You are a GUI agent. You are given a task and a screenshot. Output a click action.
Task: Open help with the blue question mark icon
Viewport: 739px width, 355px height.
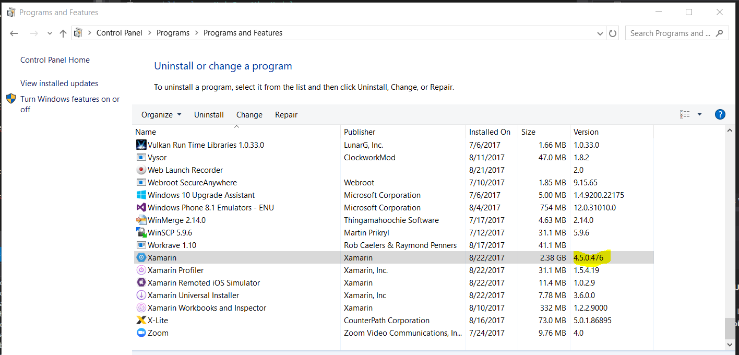(720, 114)
